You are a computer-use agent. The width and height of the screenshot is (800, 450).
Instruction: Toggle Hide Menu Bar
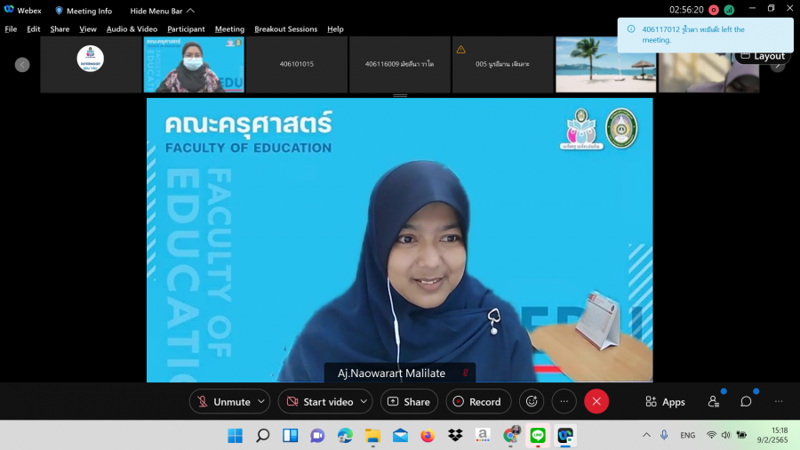162,11
